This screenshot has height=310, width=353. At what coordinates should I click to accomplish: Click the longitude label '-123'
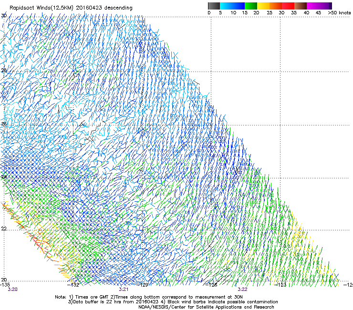click(x=280, y=285)
